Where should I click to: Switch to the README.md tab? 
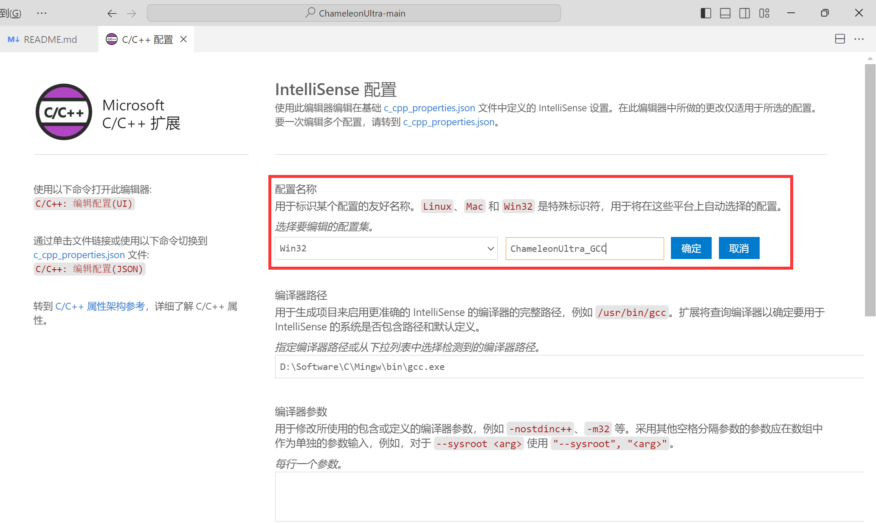pos(50,39)
